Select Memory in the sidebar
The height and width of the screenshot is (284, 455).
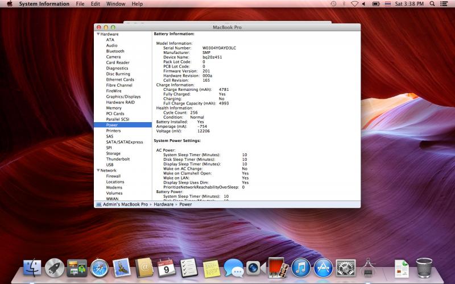114,108
